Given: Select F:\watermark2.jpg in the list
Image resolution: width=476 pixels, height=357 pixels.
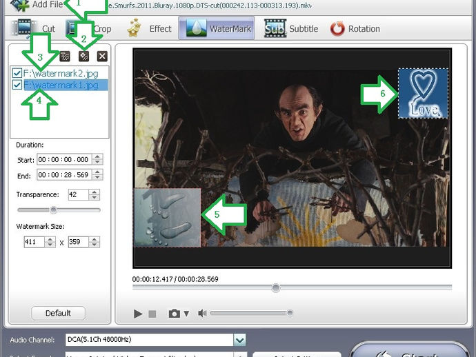Looking at the screenshot, I should pos(61,74).
